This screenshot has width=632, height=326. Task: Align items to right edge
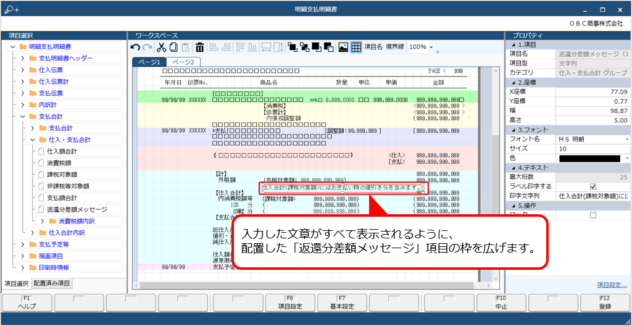pyautogui.click(x=226, y=47)
